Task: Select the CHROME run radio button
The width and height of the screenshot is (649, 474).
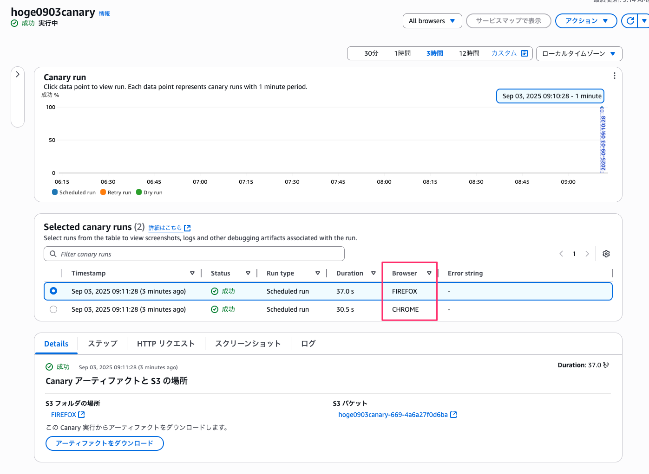Action: (53, 309)
